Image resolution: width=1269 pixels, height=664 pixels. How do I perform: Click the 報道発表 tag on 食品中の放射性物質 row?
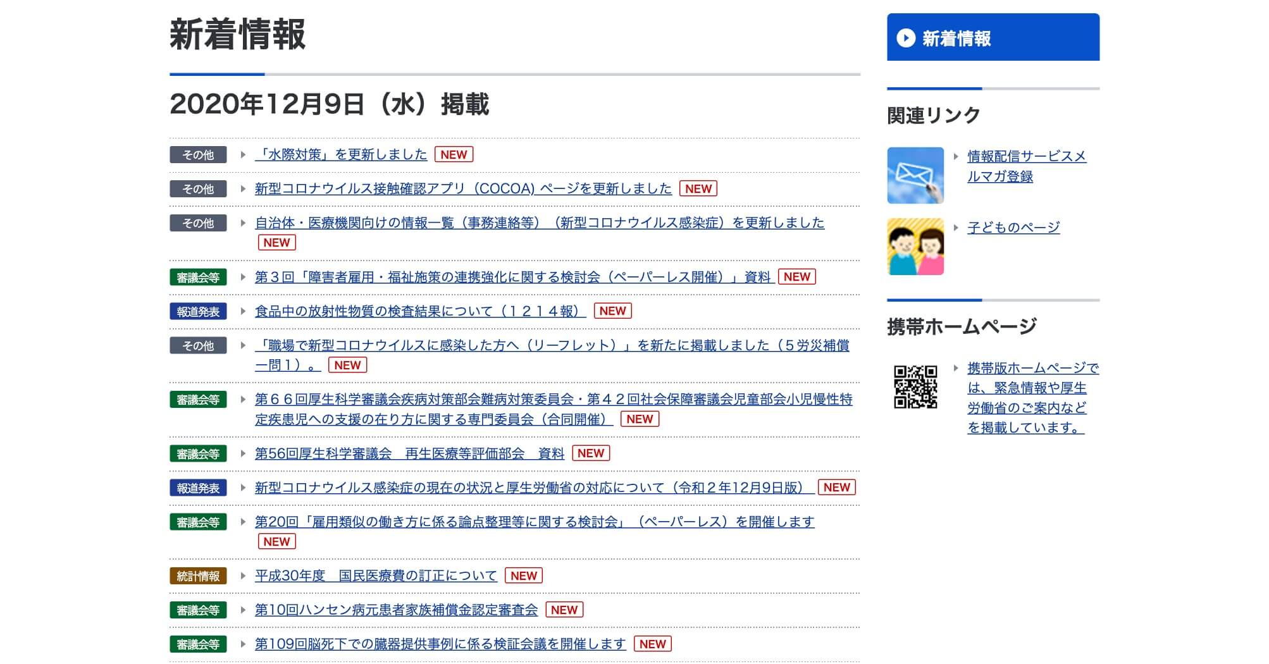pyautogui.click(x=198, y=312)
